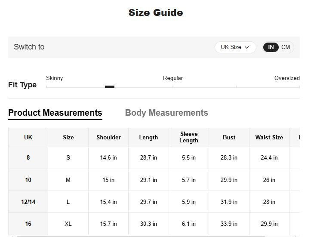Select the Sleeve Length column header

[189, 137]
